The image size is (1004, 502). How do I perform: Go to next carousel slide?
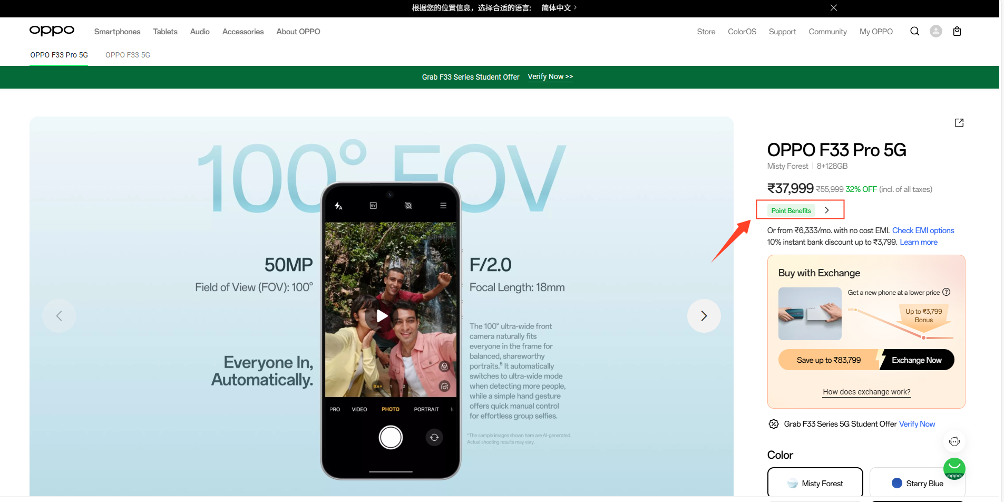704,316
